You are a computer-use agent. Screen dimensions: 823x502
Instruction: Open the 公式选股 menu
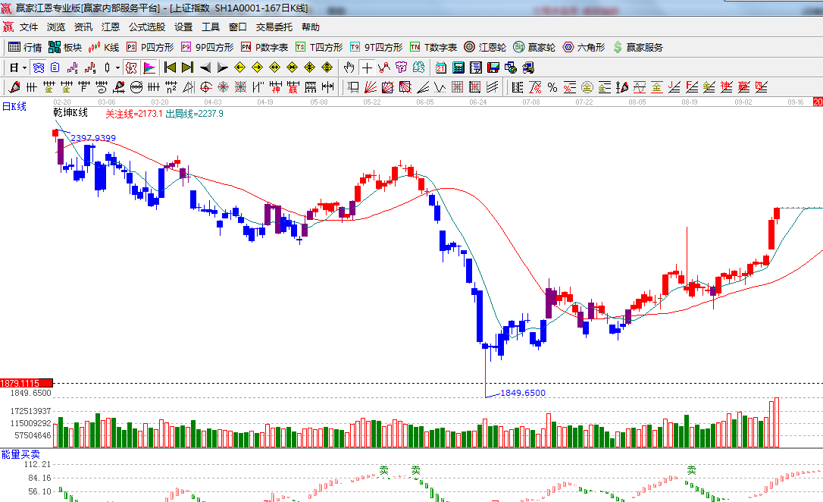pyautogui.click(x=146, y=27)
